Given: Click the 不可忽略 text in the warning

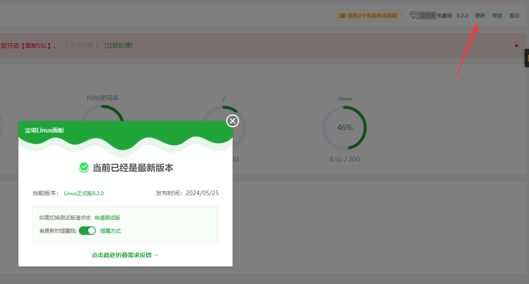Looking at the screenshot, I should (x=82, y=45).
